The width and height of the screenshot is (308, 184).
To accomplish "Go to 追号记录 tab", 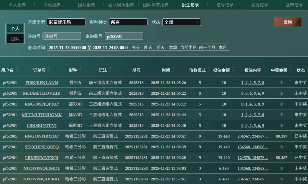I will tap(225, 5).
